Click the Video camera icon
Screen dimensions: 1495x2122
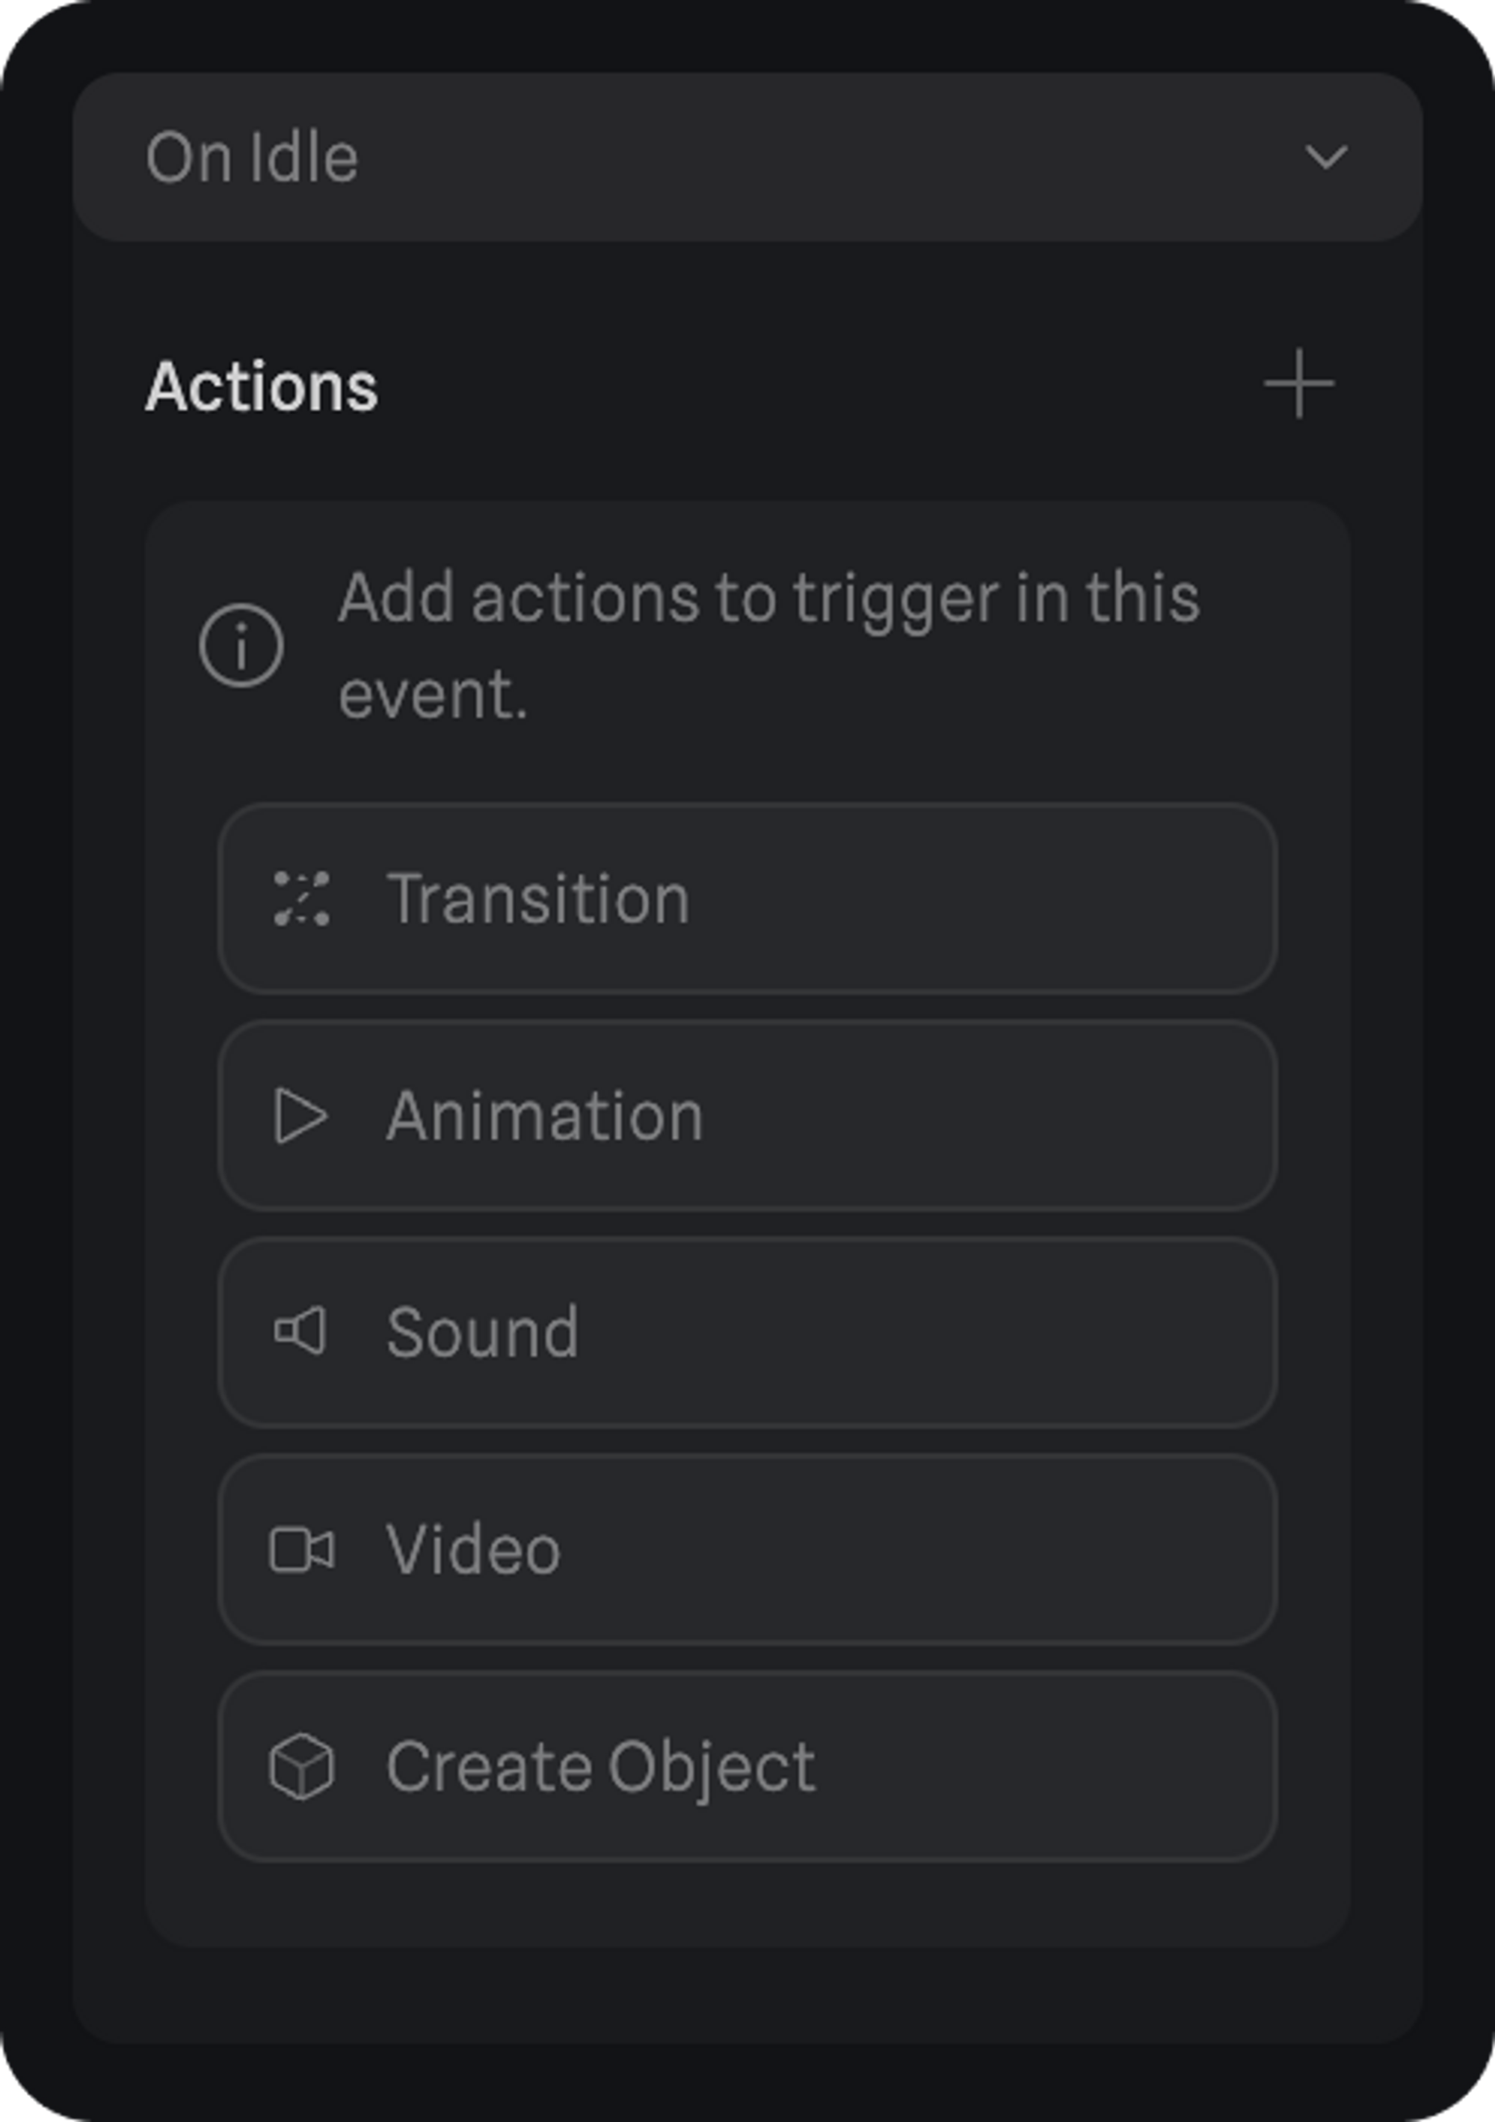[x=301, y=1550]
